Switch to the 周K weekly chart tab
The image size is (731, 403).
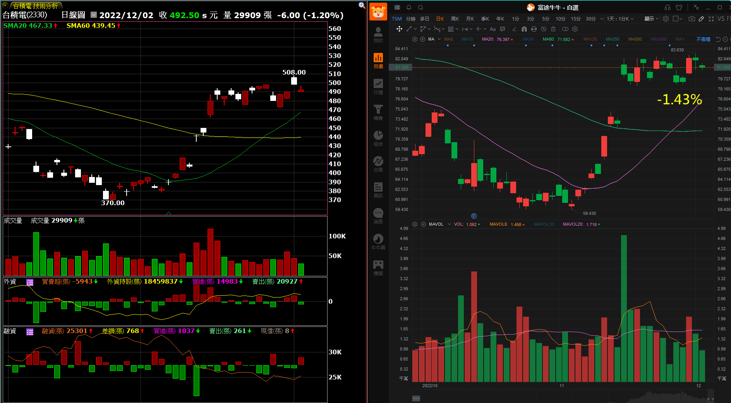click(x=455, y=19)
